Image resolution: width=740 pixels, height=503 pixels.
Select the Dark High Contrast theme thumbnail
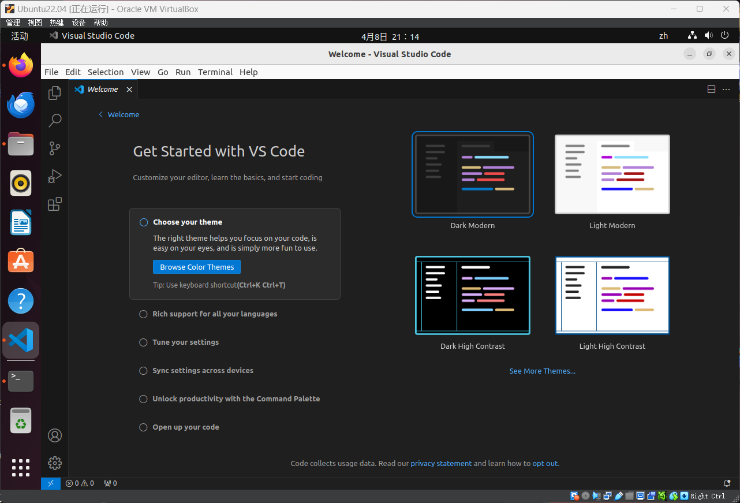point(472,295)
